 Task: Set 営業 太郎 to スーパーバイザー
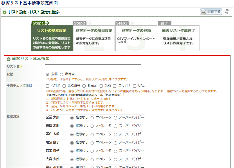[x=116, y=118]
